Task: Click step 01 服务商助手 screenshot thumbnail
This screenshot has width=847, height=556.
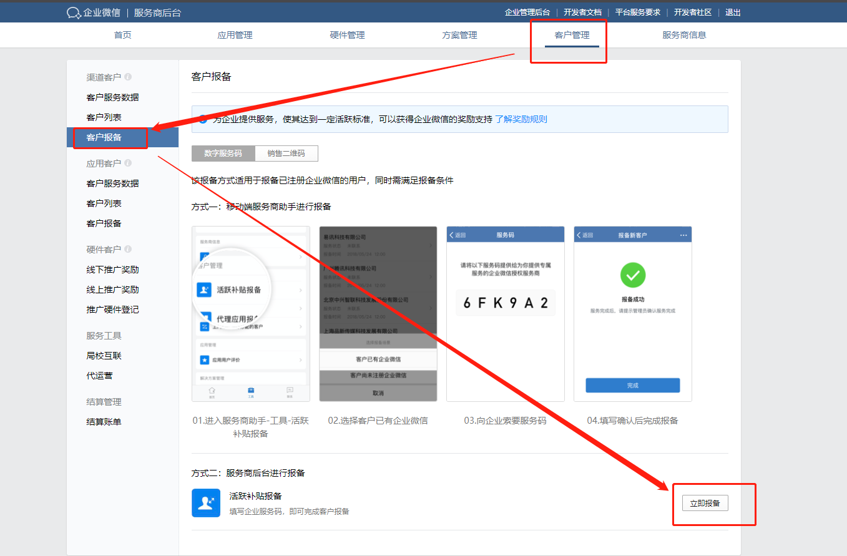Action: pyautogui.click(x=251, y=314)
